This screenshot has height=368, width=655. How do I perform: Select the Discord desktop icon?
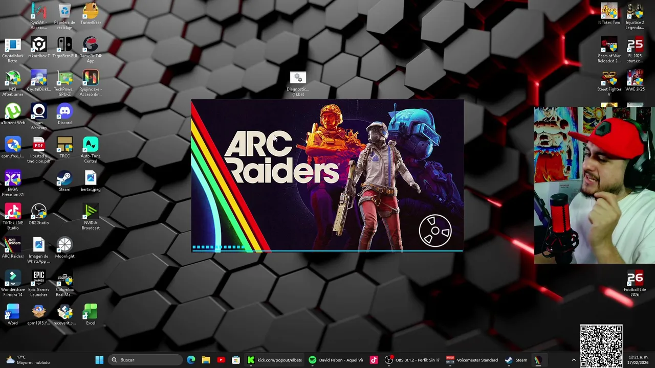click(x=64, y=114)
